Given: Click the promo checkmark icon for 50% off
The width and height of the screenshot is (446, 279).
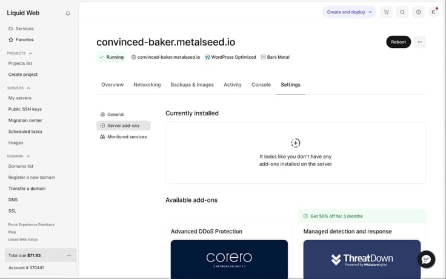Looking at the screenshot, I should click(x=305, y=216).
